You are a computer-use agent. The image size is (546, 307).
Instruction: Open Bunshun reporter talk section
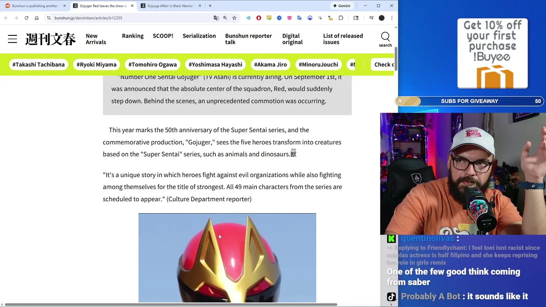[248, 39]
